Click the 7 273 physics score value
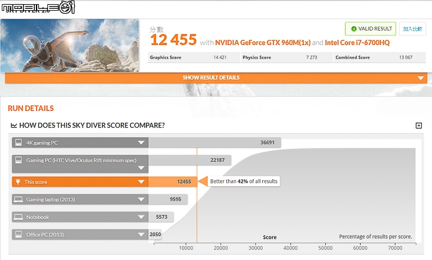The height and width of the screenshot is (260, 432). click(x=311, y=58)
